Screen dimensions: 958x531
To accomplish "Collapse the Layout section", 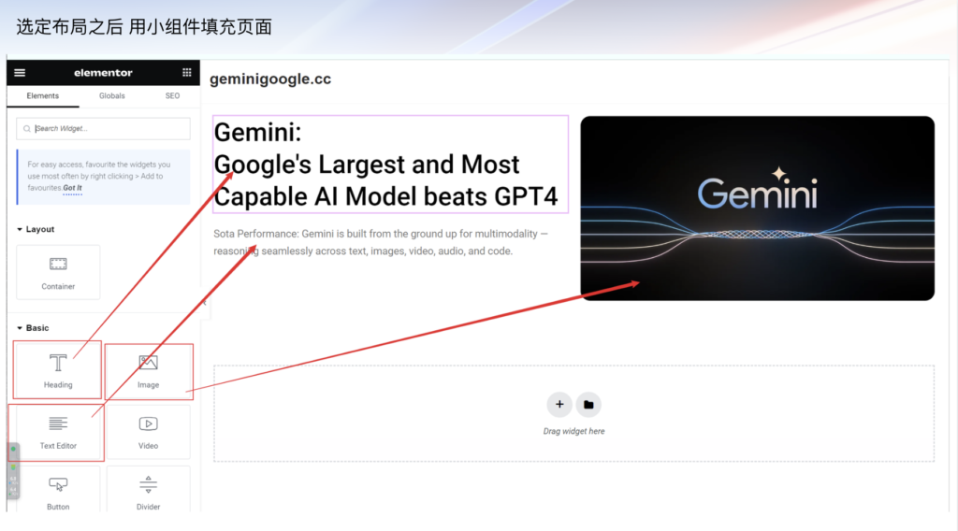I will pos(21,229).
